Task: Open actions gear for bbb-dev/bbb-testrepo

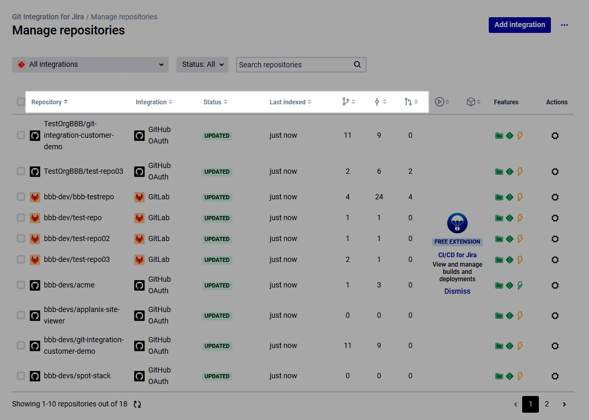Action: (555, 197)
